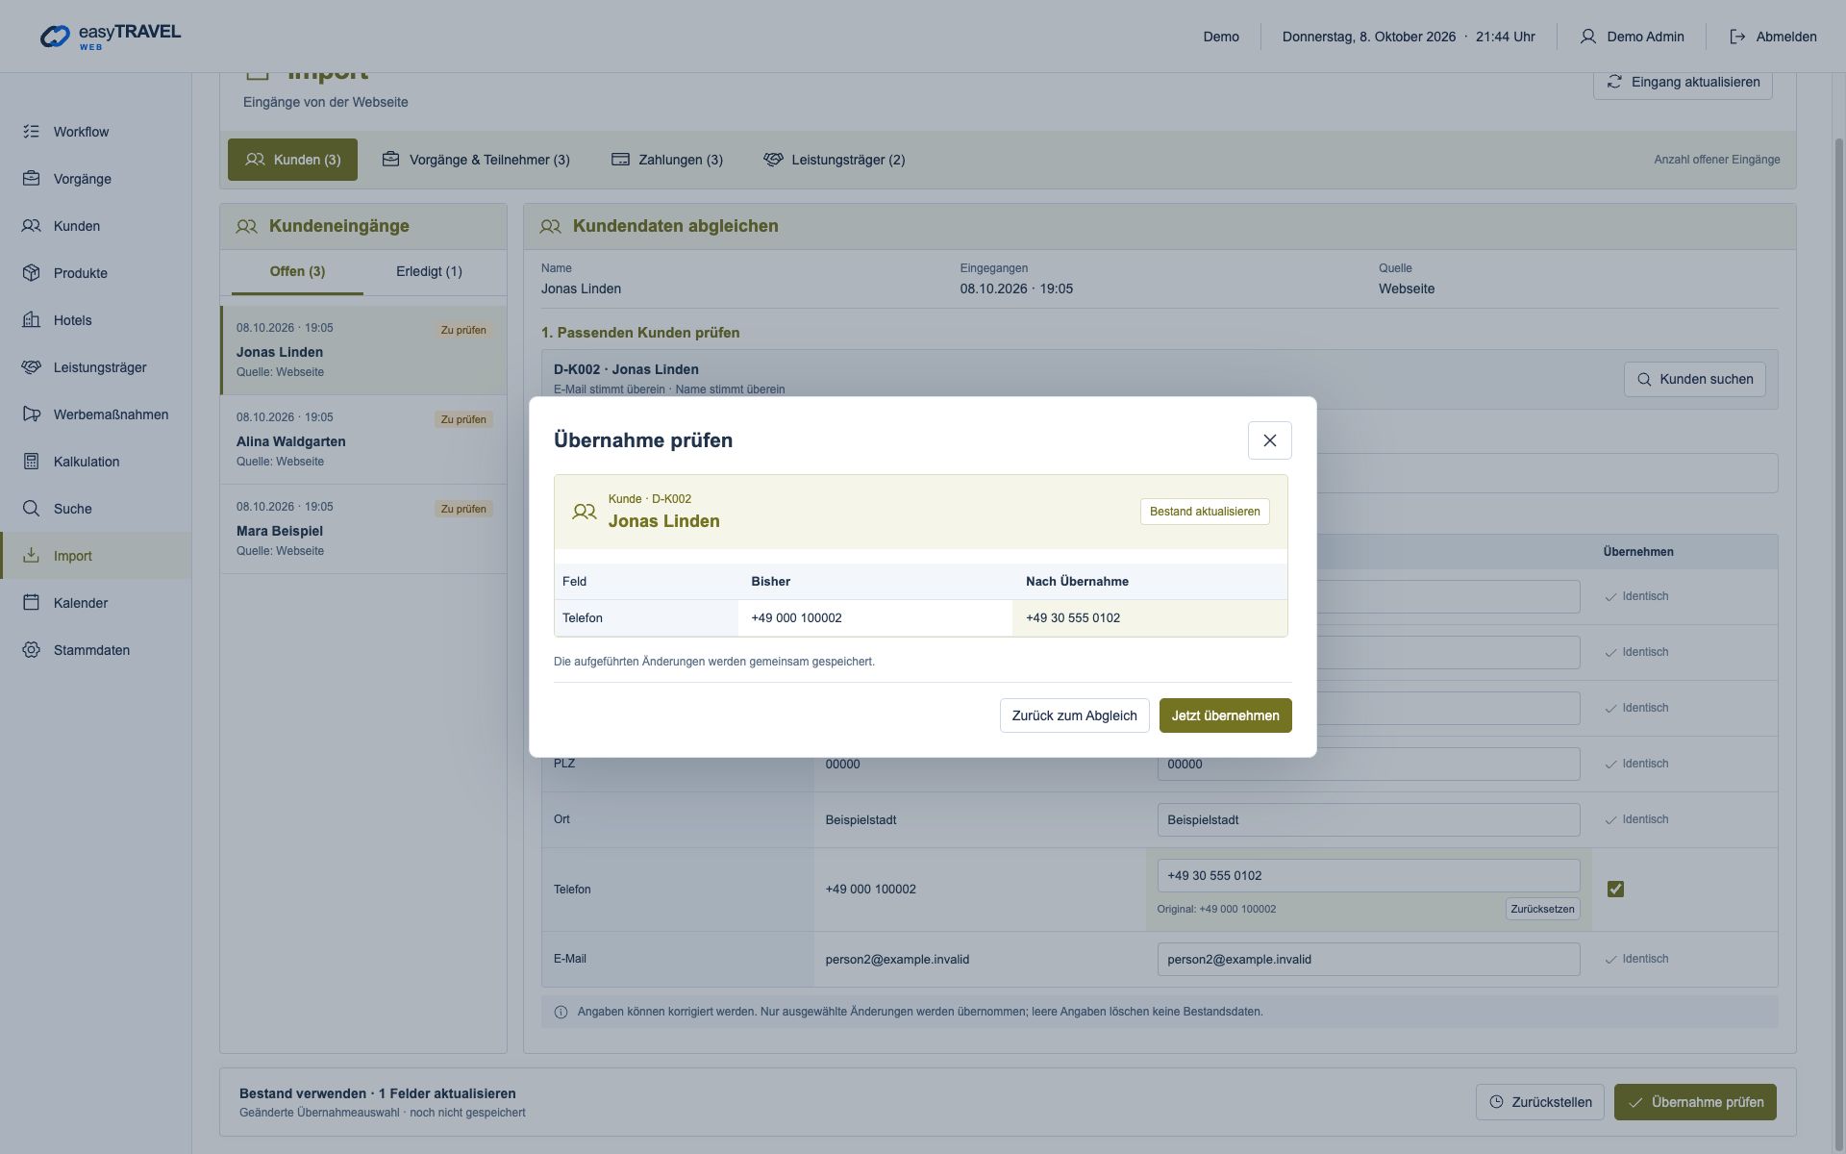
Task: Select the Jonas Linden list entry
Action: [x=363, y=350]
